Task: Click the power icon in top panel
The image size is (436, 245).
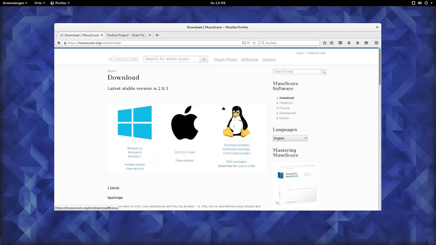Action: coord(426,3)
